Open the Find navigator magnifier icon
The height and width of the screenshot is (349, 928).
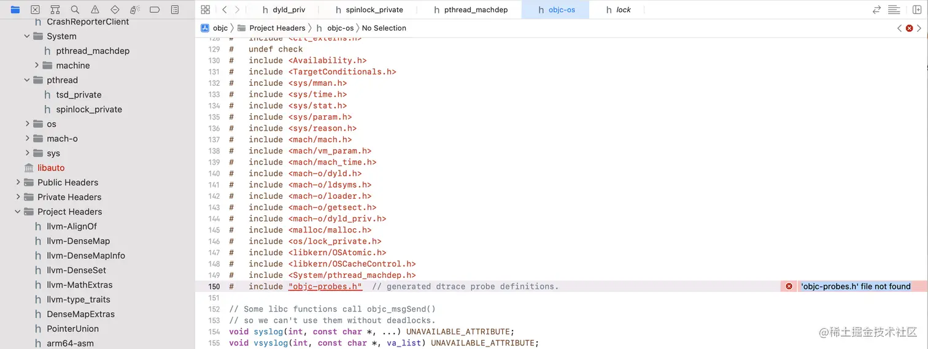click(75, 10)
